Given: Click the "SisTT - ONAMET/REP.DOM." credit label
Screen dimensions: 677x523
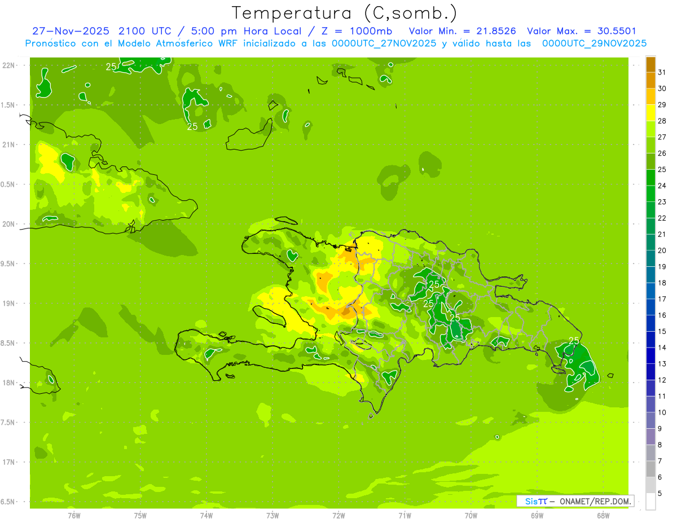Looking at the screenshot, I should [575, 501].
